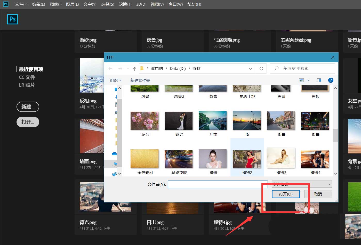Close the 打开 dialog with the X
The width and height of the screenshot is (361, 245).
pos(333,57)
